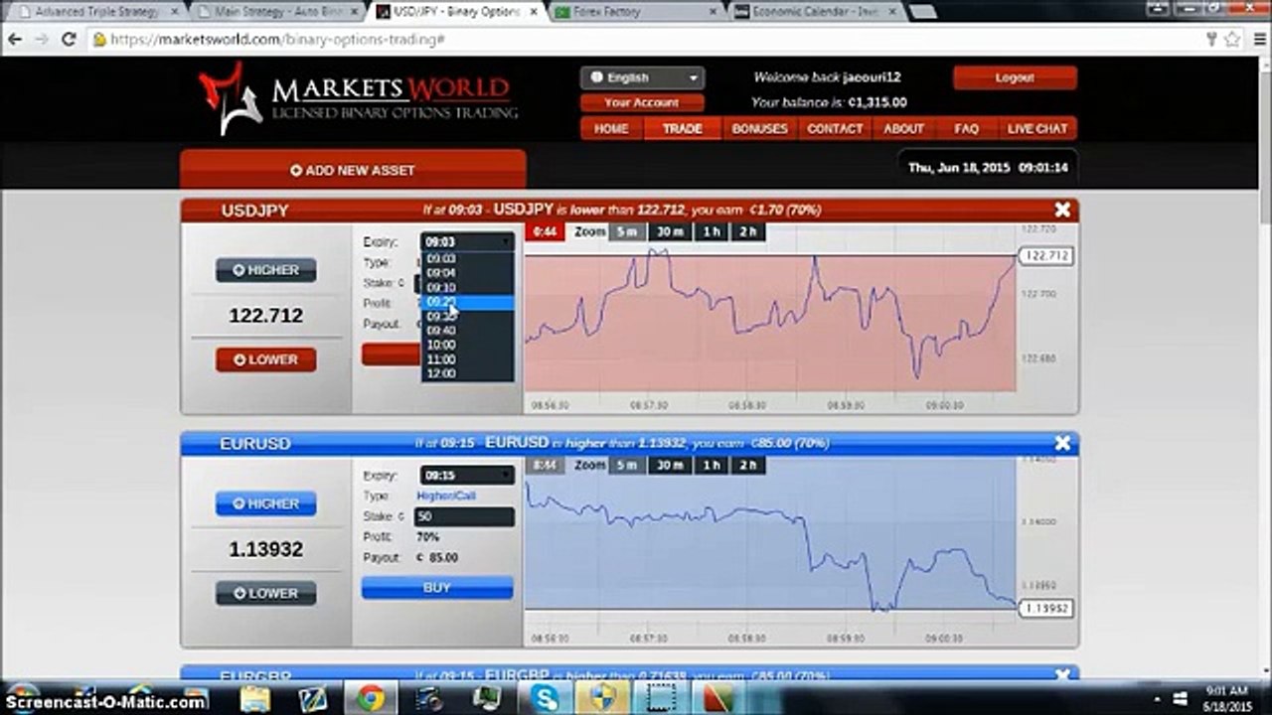Image resolution: width=1272 pixels, height=715 pixels.
Task: Start a LIVE CHAT session
Action: pos(1037,129)
